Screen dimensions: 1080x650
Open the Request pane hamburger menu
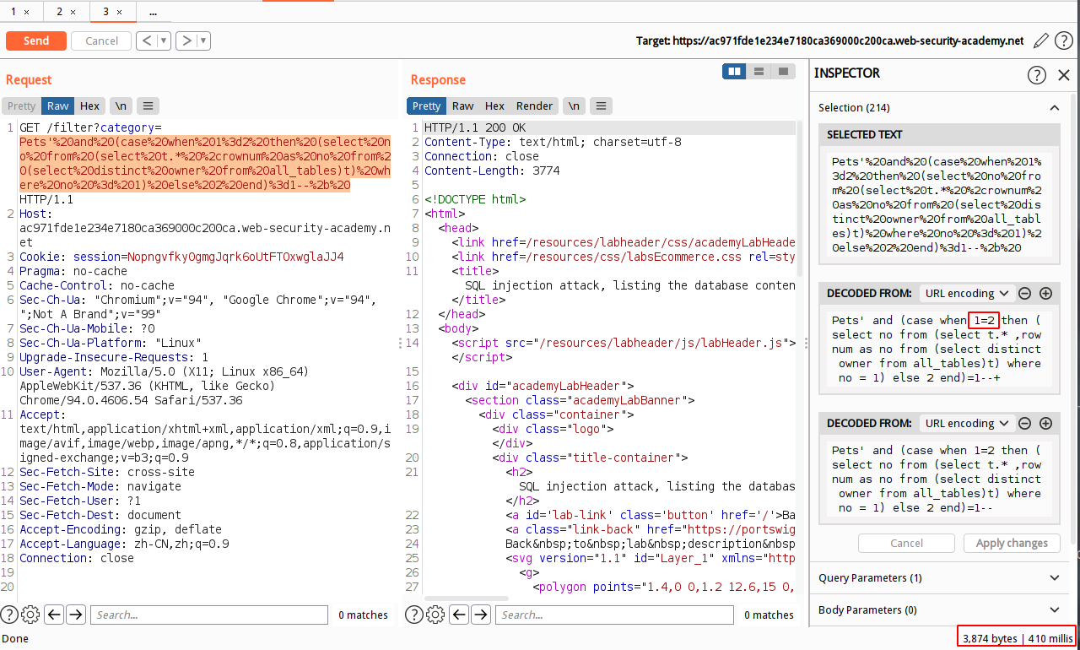pyautogui.click(x=148, y=106)
